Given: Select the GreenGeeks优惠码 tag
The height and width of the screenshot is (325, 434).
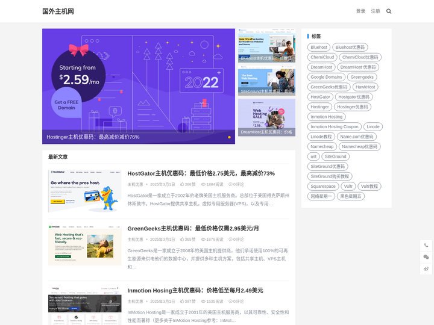Looking at the screenshot, I should 329,87.
